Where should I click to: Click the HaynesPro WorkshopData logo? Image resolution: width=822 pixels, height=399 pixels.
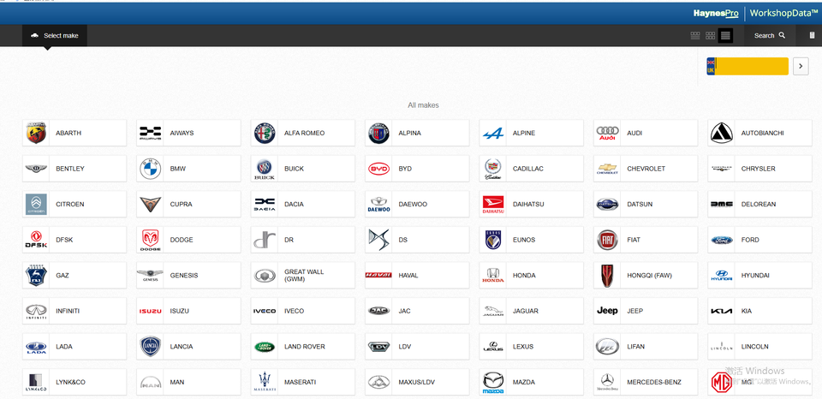pyautogui.click(x=755, y=13)
